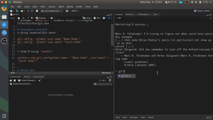
Task: Click the Refresh Environment icon
Action: point(110,80)
